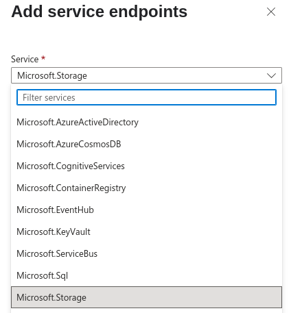Focus the Filter services search box
This screenshot has height=313, width=291.
click(146, 97)
